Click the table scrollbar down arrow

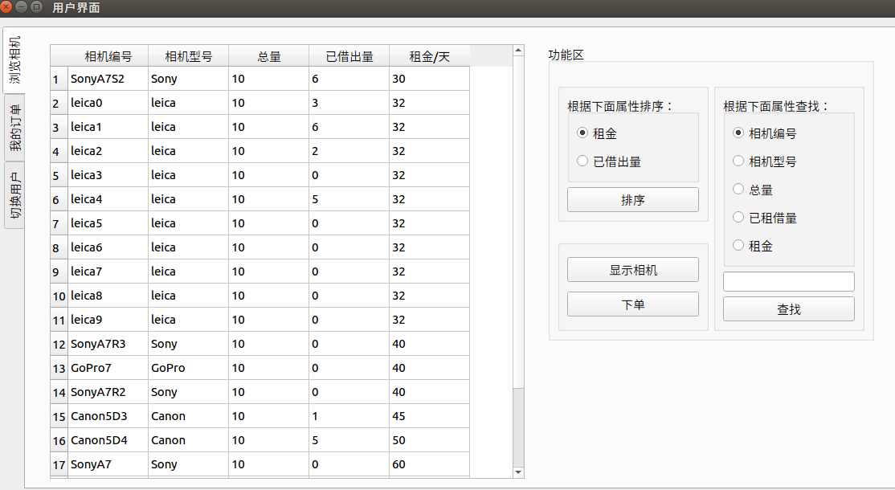point(518,472)
